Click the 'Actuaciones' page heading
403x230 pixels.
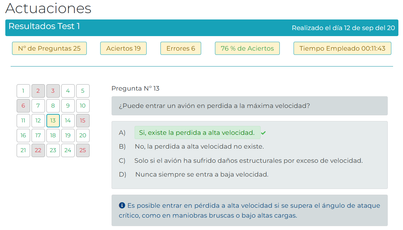pos(48,8)
